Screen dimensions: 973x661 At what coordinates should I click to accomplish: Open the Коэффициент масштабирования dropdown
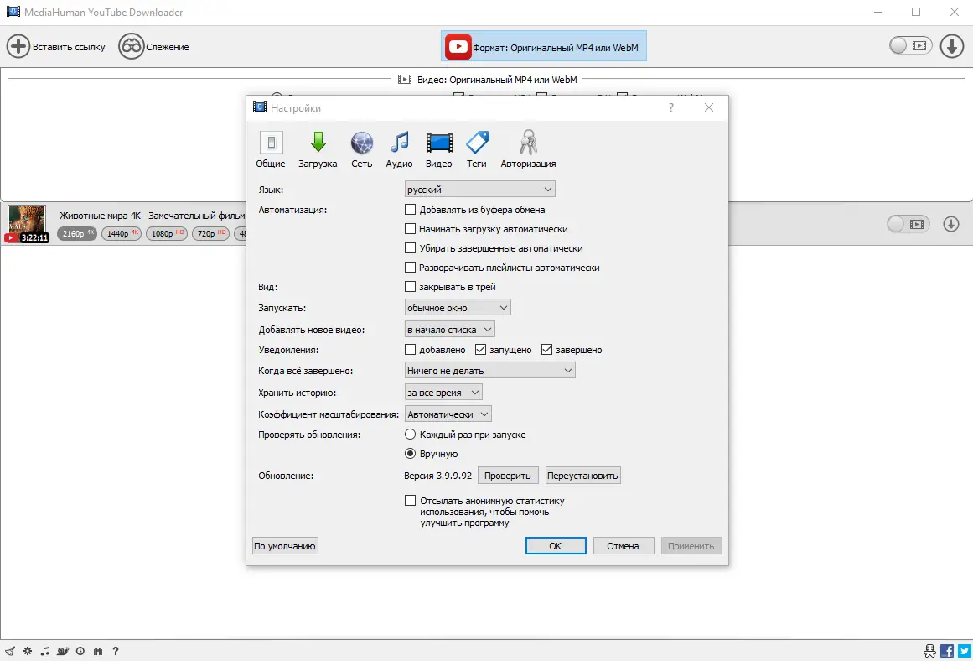[448, 414]
